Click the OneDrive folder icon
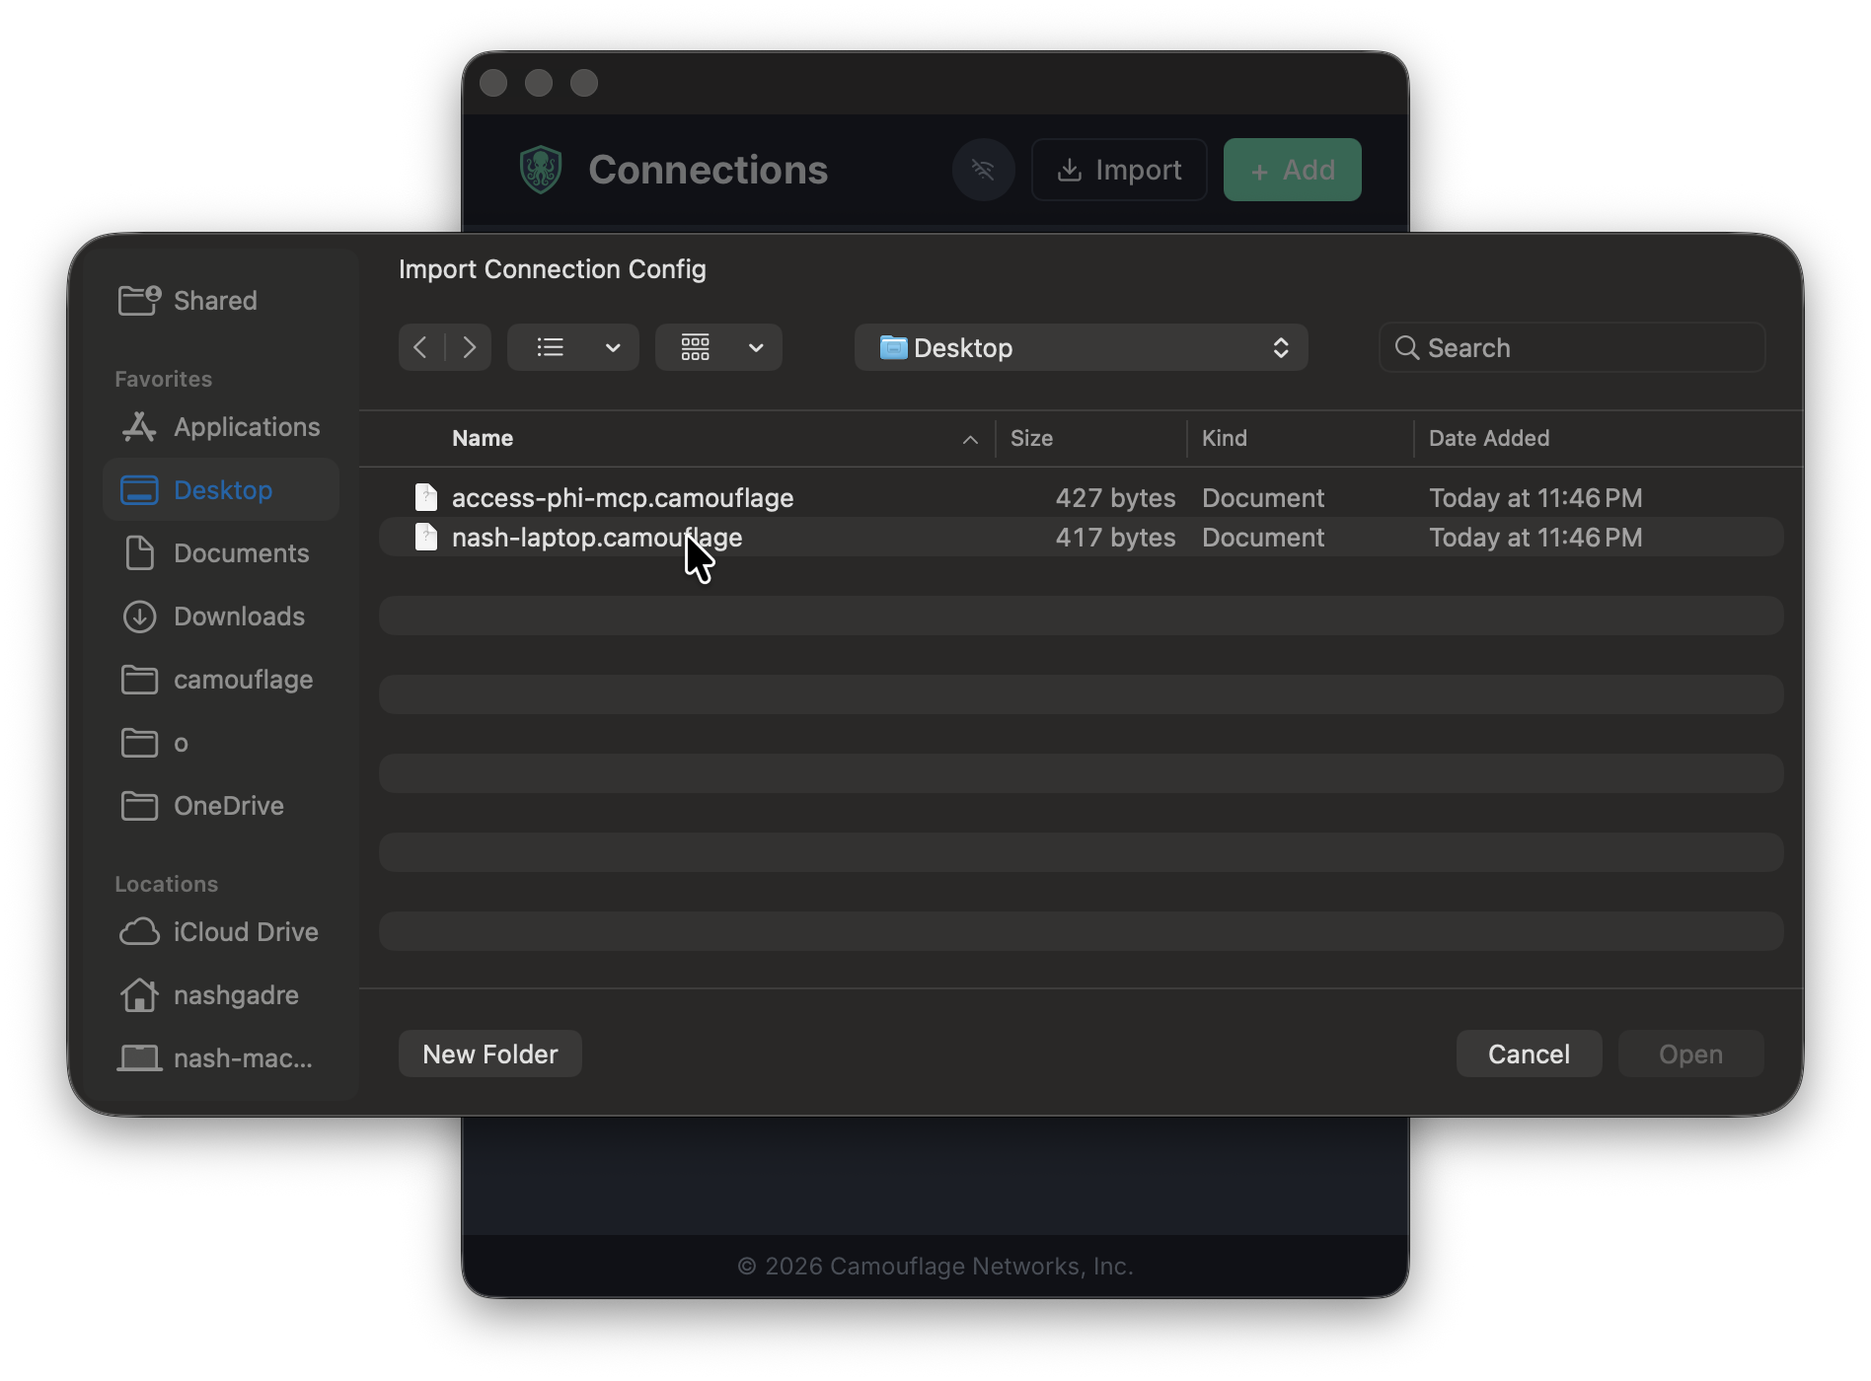1871x1381 pixels. pyautogui.click(x=139, y=805)
